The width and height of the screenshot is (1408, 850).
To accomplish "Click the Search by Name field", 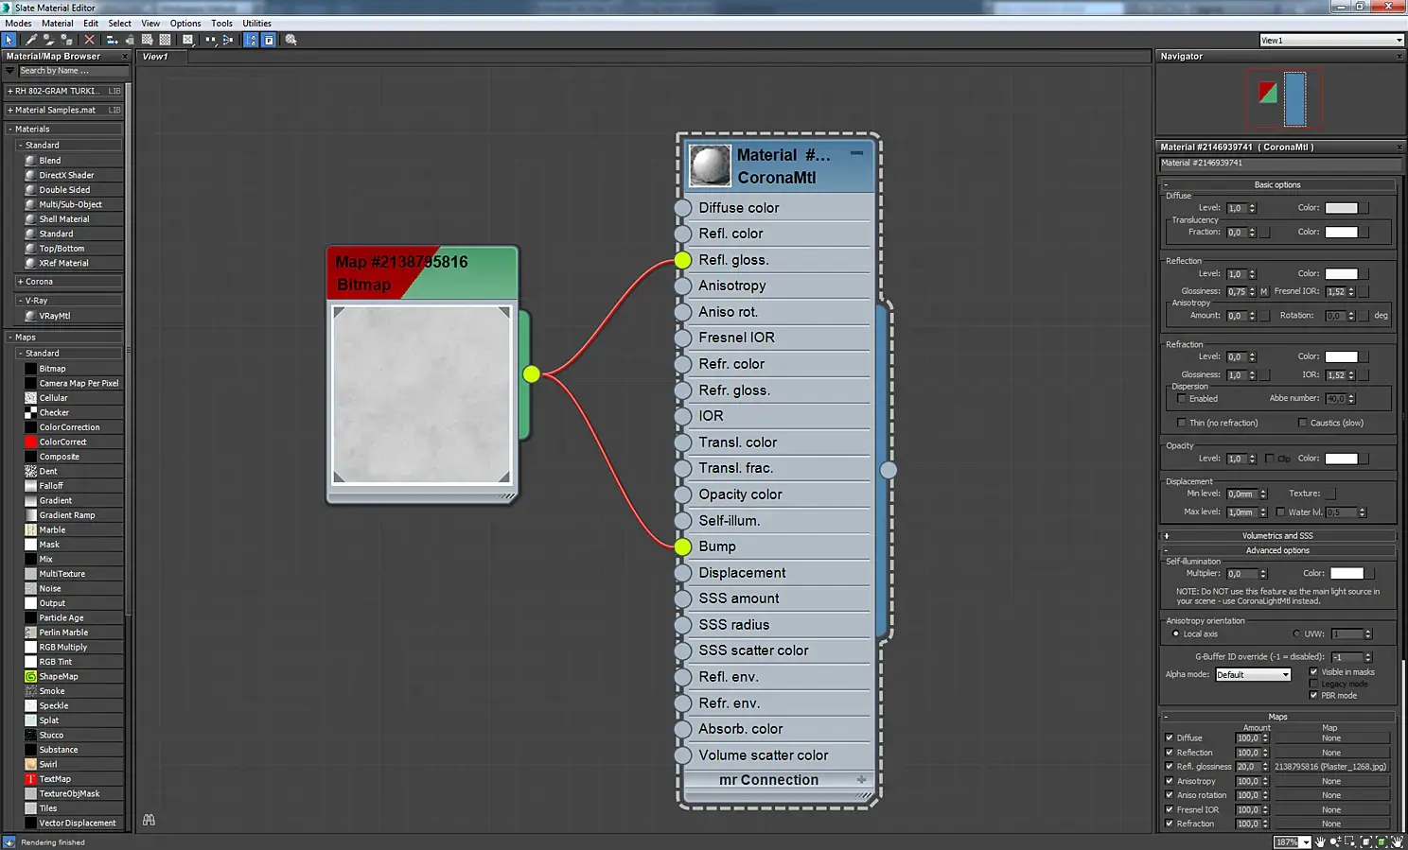I will click(x=73, y=71).
